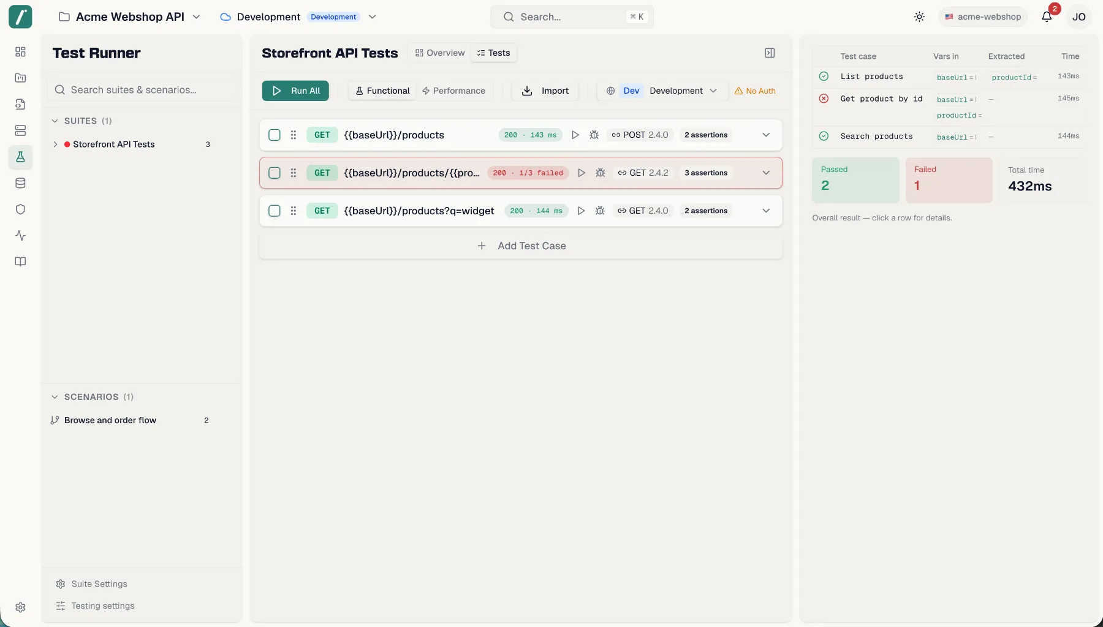Viewport: 1103px width, 627px height.
Task: Open the Acme Webshop API project dropdown
Action: click(x=129, y=17)
